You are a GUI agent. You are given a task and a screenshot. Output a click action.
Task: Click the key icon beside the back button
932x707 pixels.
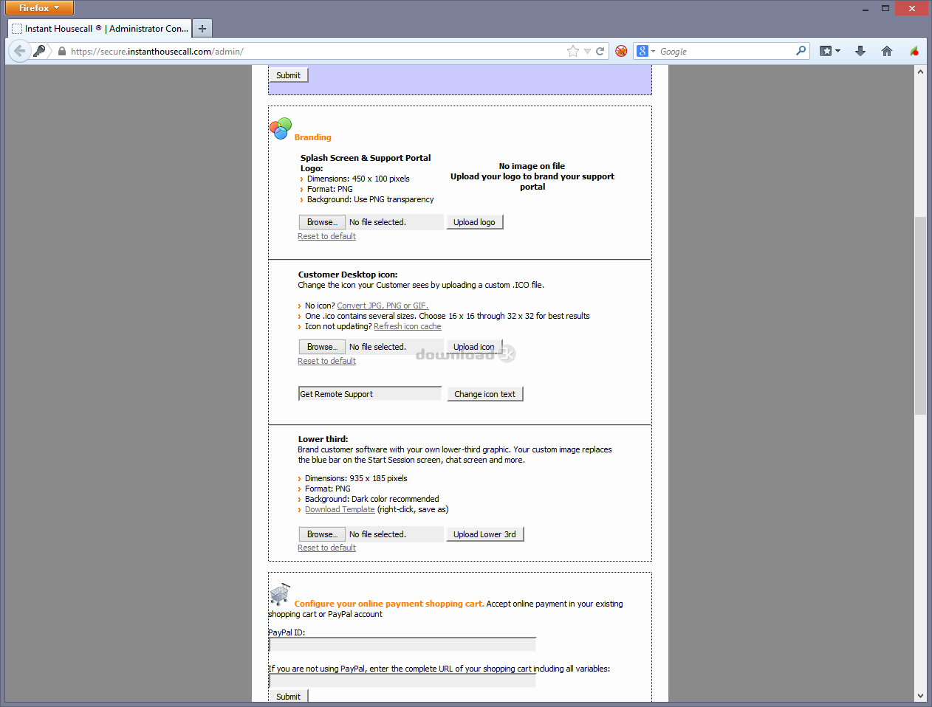coord(40,51)
